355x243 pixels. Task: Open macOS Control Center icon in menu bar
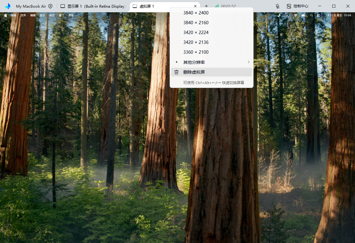click(318, 15)
